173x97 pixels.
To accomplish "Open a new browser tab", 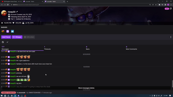I will coord(67,2).
